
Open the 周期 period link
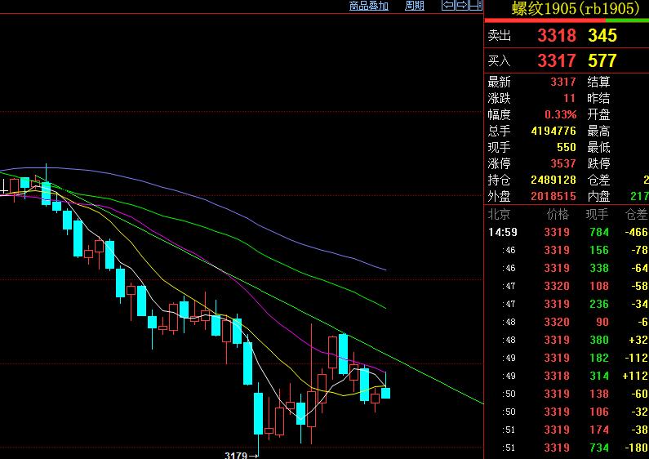[x=415, y=6]
